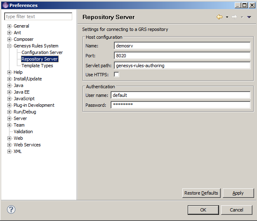The width and height of the screenshot is (257, 221).
Task: Select the Help label in tree
Action: pyautogui.click(x=18, y=72)
